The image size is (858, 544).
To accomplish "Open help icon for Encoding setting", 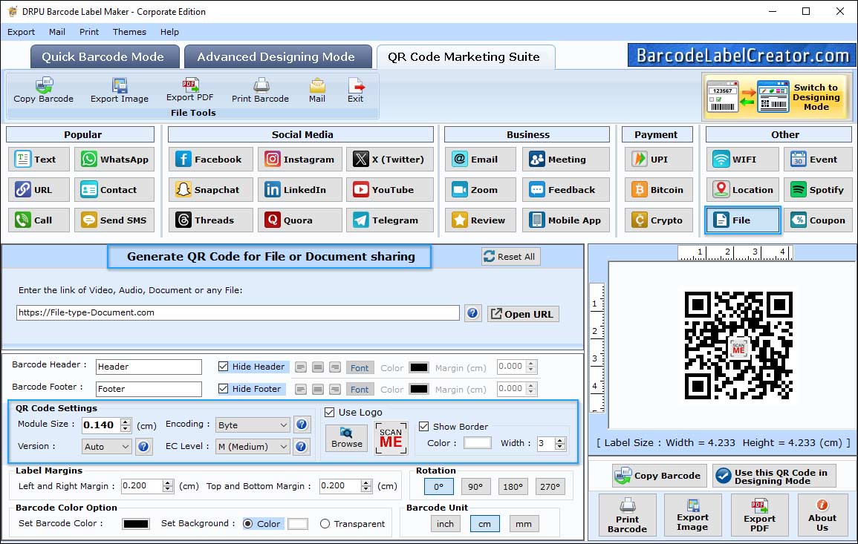I will click(x=301, y=425).
